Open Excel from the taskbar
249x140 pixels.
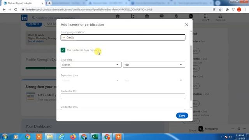coord(95,136)
